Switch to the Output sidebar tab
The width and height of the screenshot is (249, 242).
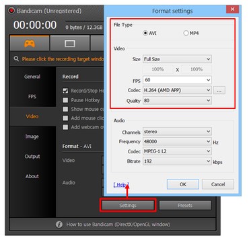coord(32,157)
